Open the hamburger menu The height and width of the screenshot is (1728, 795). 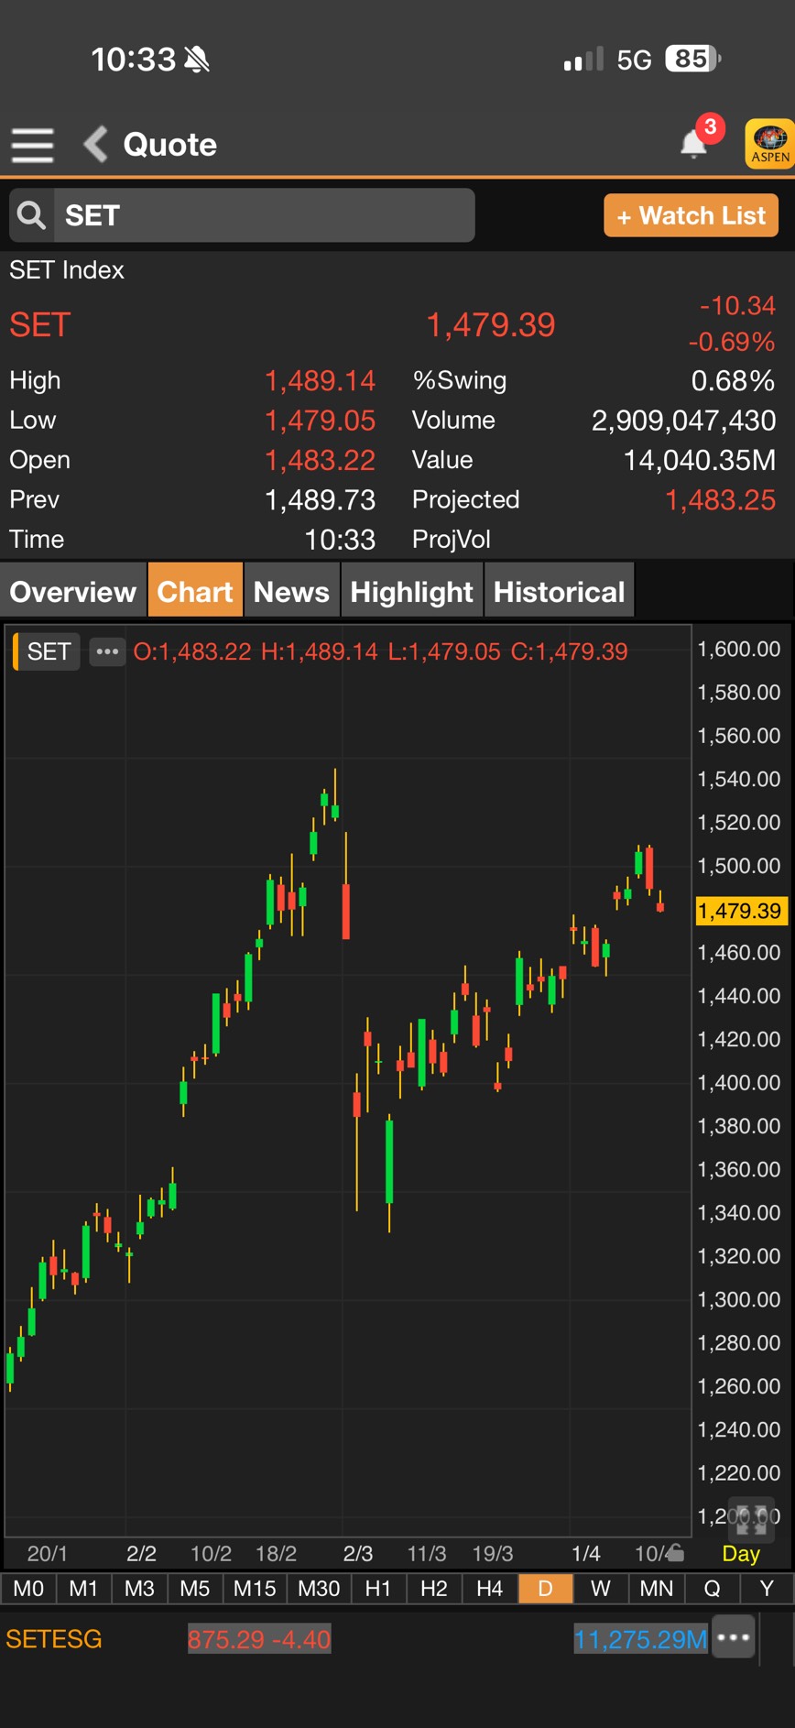(32, 145)
